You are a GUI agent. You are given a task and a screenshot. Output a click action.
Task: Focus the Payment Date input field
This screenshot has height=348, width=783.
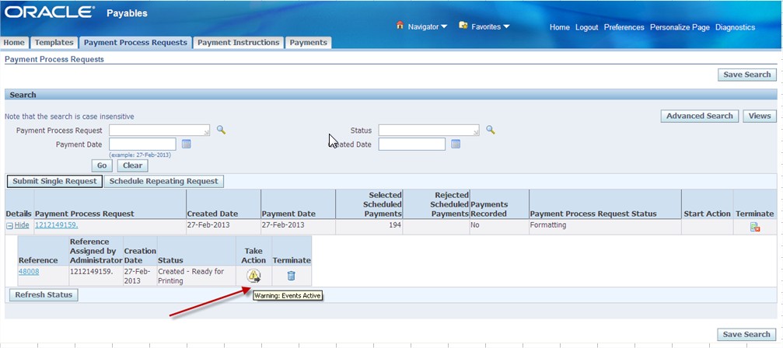tap(142, 144)
